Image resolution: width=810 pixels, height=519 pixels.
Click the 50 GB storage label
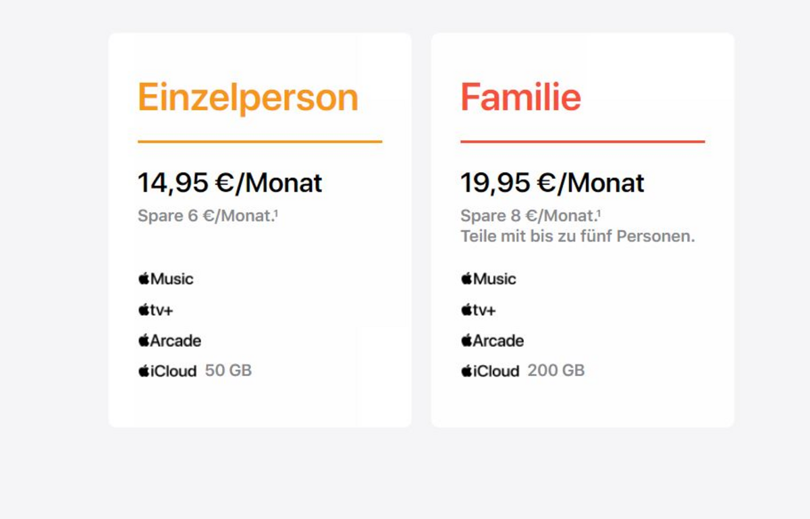pos(228,371)
